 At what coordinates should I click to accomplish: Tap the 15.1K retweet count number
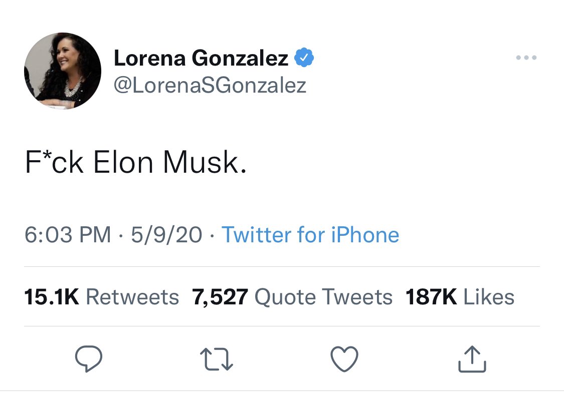tap(52, 297)
